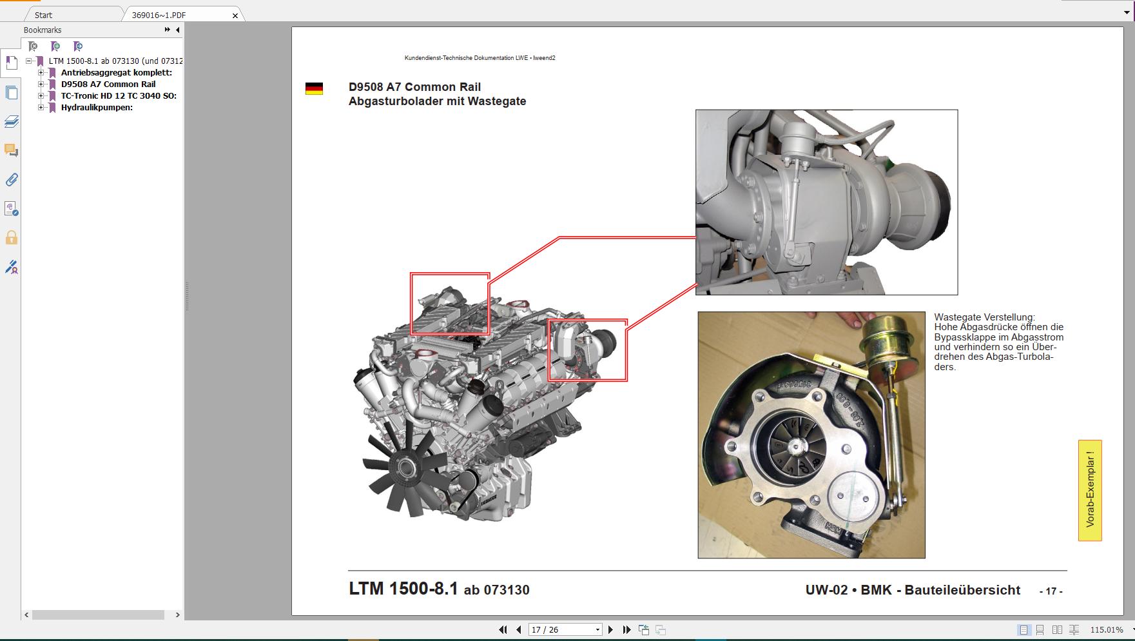Enable continuous scrolling page layout

tap(1040, 630)
